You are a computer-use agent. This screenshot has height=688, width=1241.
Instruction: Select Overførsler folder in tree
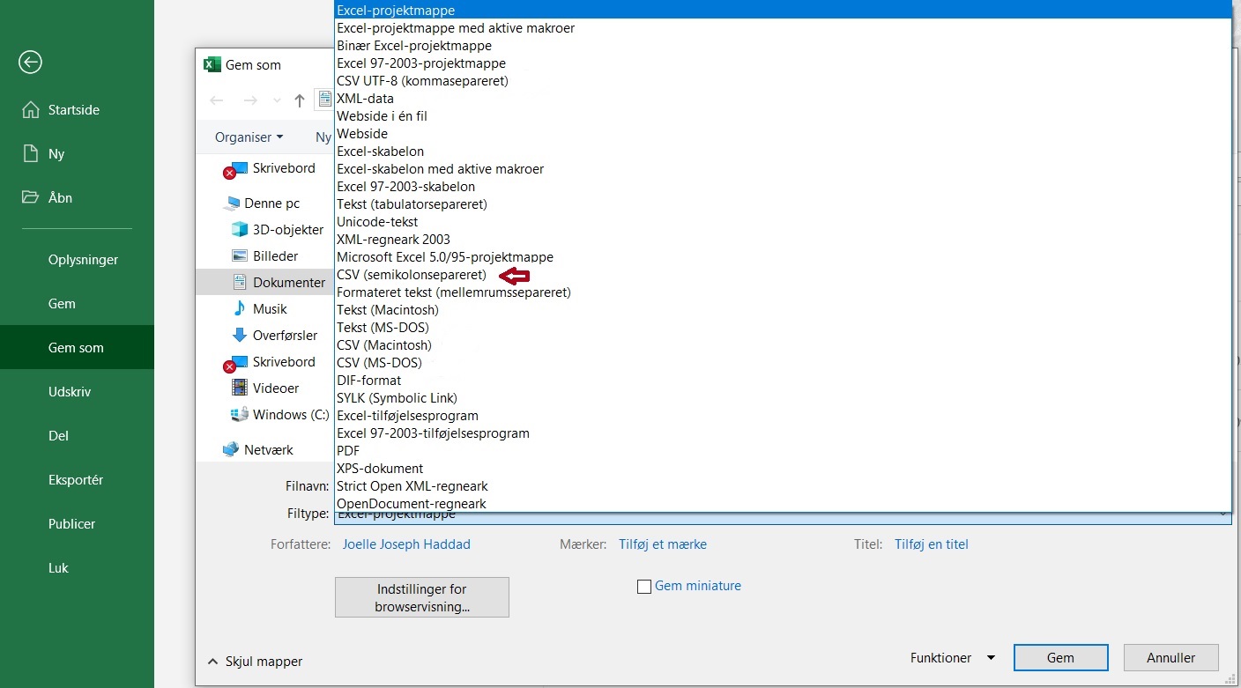click(285, 335)
